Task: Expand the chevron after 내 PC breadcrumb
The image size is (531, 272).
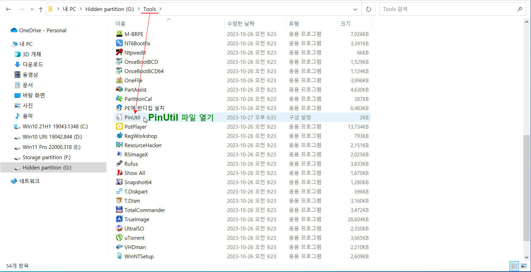Action: [81, 9]
